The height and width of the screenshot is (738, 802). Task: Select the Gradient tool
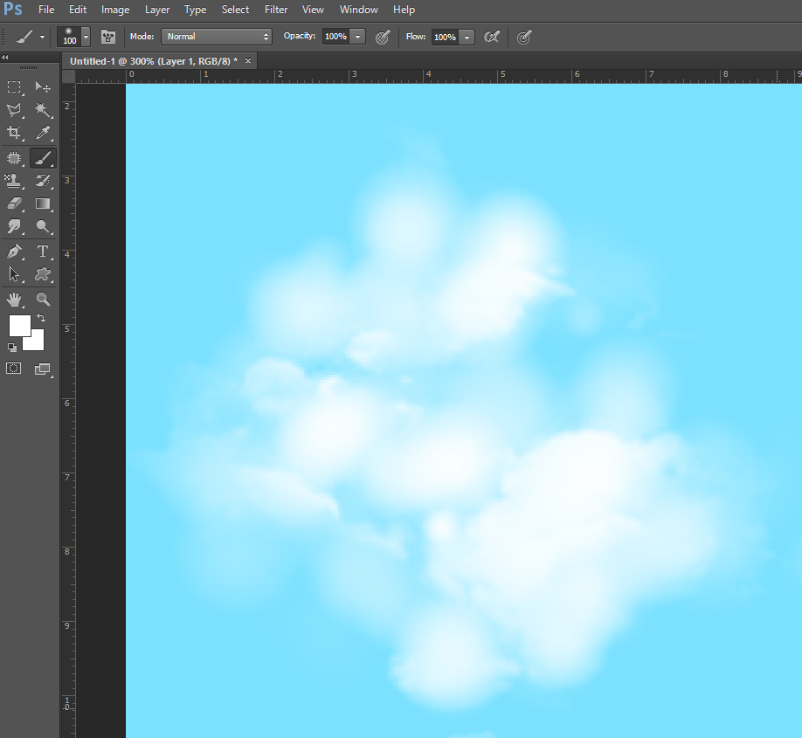(43, 203)
